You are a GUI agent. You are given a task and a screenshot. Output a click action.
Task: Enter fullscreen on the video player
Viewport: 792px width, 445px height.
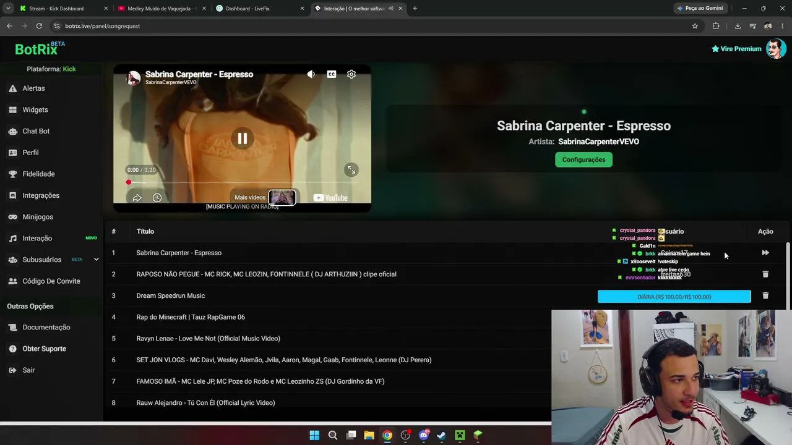pyautogui.click(x=351, y=169)
